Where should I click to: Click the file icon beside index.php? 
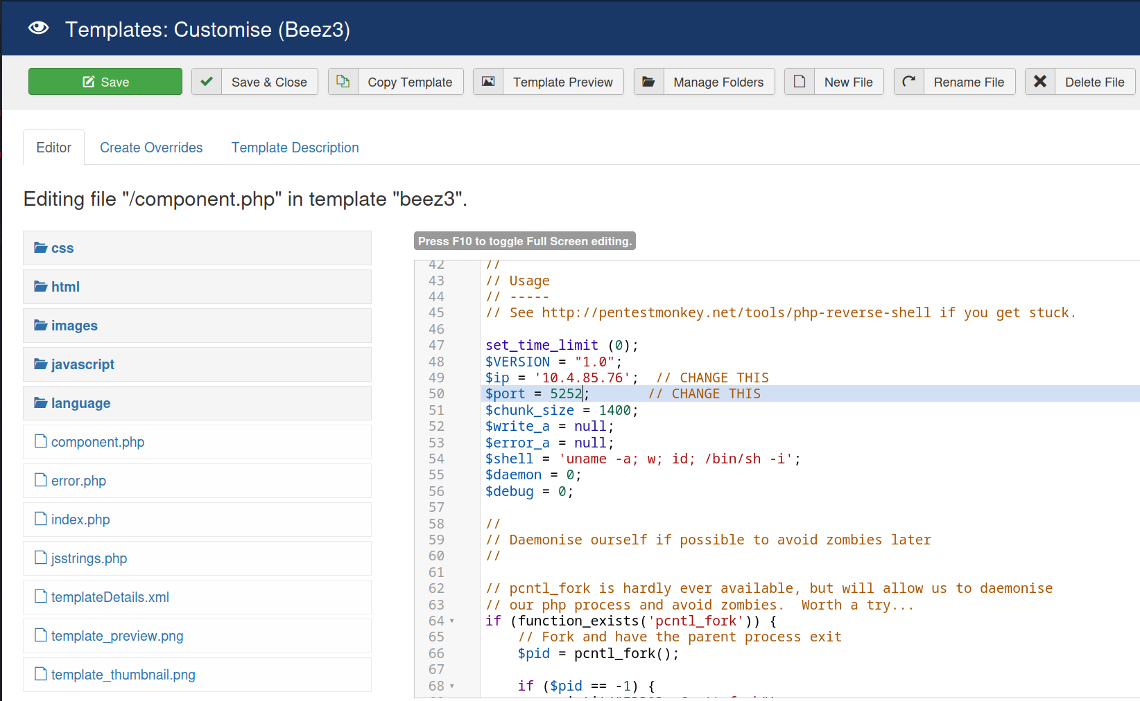tap(41, 519)
